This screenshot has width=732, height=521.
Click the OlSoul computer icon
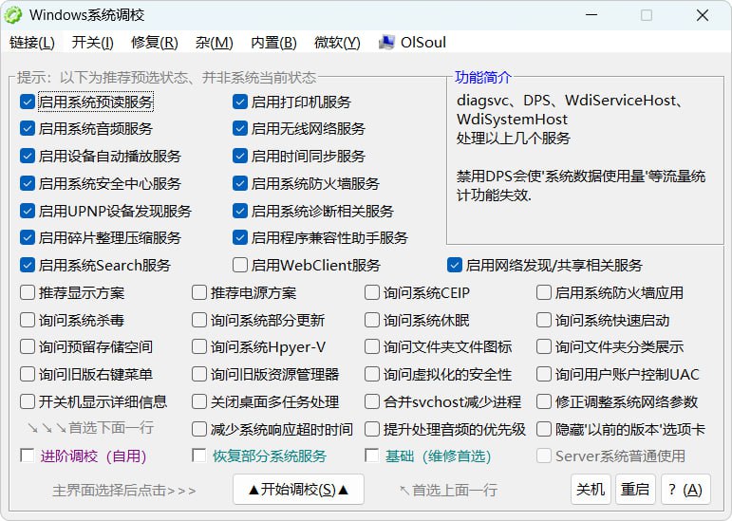[x=386, y=43]
